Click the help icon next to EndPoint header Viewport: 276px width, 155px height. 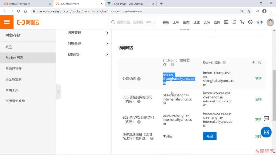click(x=172, y=65)
